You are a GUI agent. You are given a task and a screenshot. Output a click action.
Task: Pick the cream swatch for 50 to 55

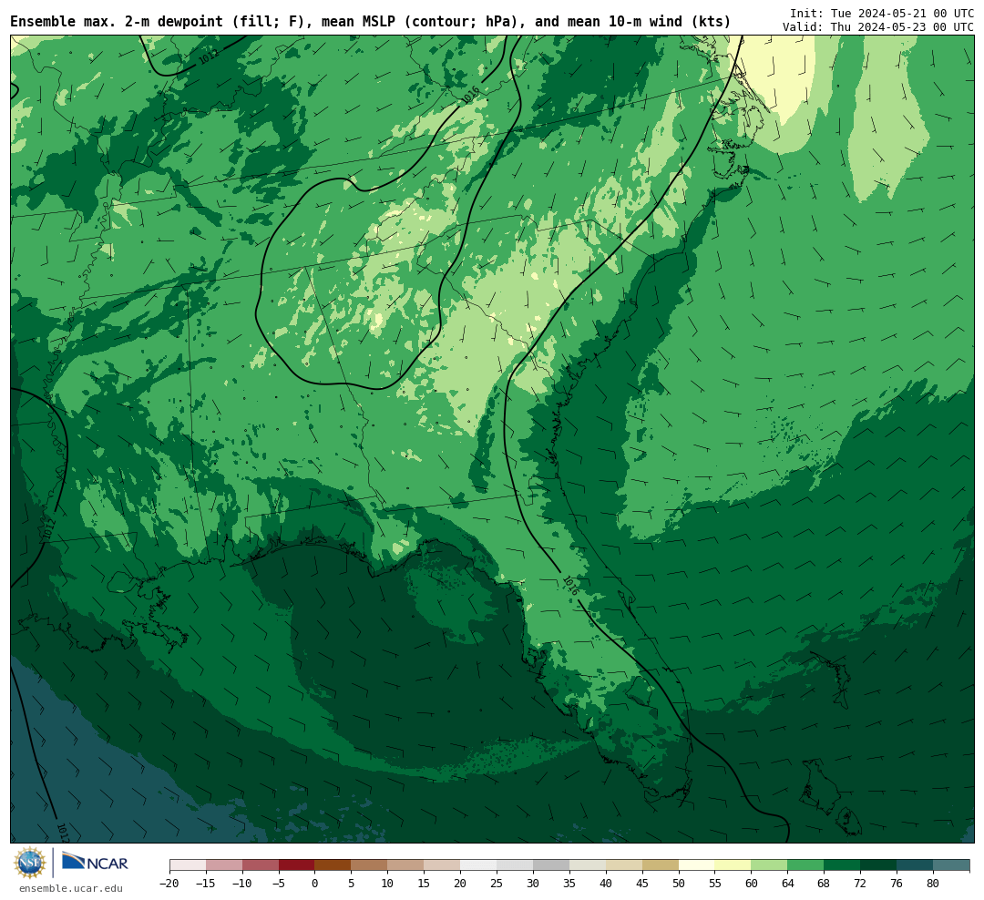697,865
